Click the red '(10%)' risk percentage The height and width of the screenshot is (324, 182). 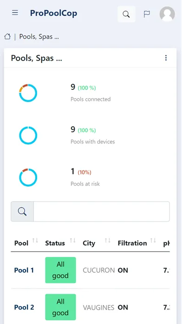click(x=84, y=172)
